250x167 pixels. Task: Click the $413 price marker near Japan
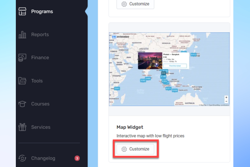pyautogui.click(x=193, y=55)
